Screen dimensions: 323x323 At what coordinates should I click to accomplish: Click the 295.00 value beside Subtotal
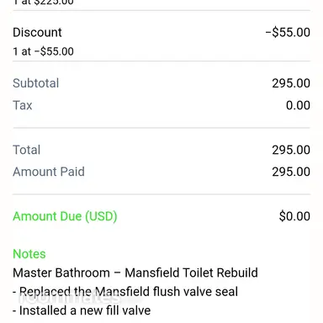pos(291,83)
